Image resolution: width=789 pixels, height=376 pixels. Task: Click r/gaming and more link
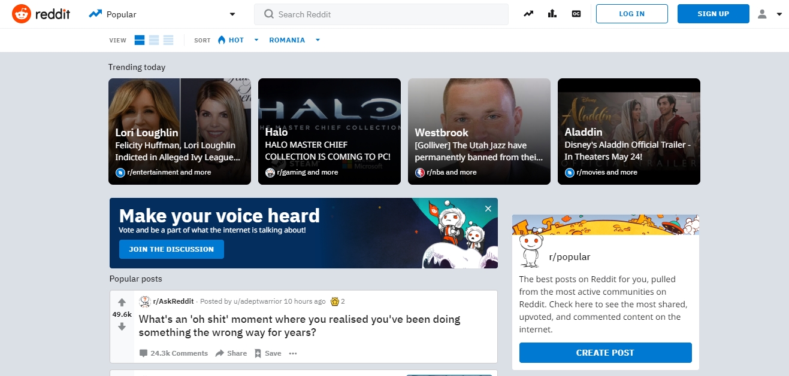click(308, 172)
